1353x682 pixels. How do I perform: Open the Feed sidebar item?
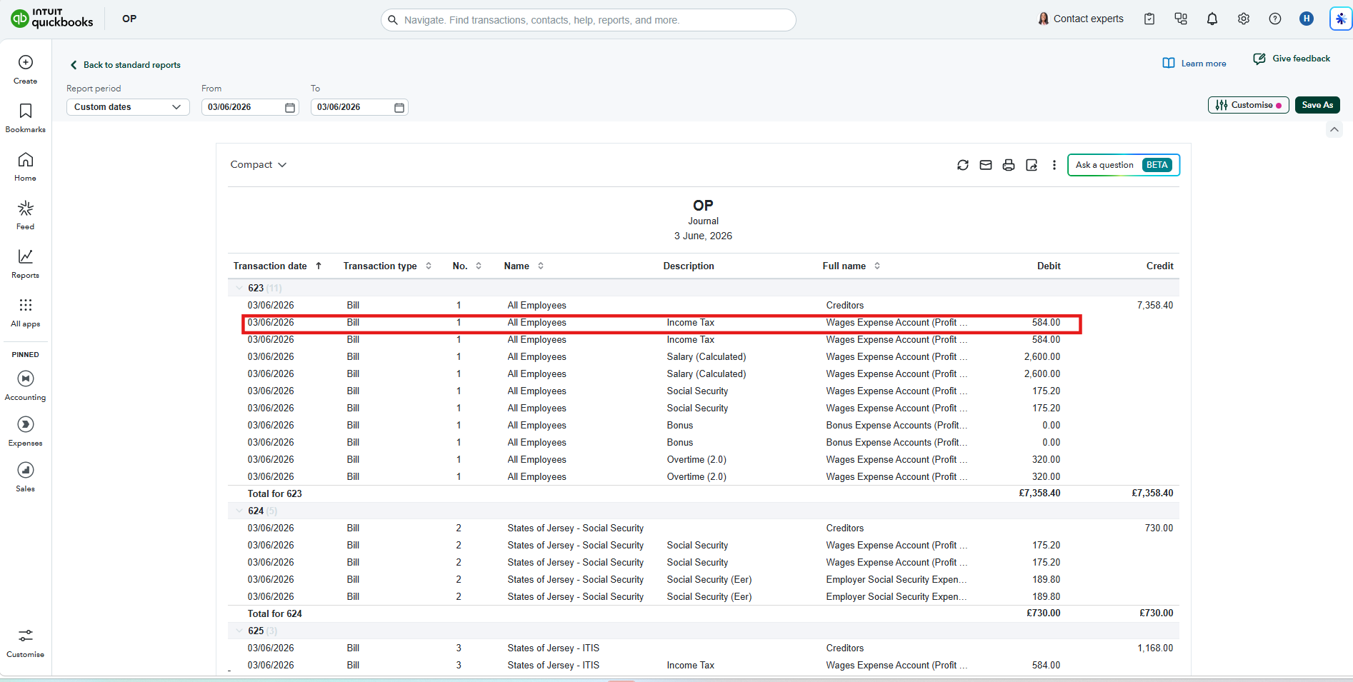26,216
